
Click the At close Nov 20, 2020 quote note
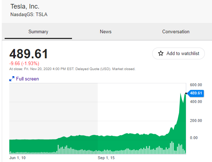pyautogui.click(x=72, y=69)
